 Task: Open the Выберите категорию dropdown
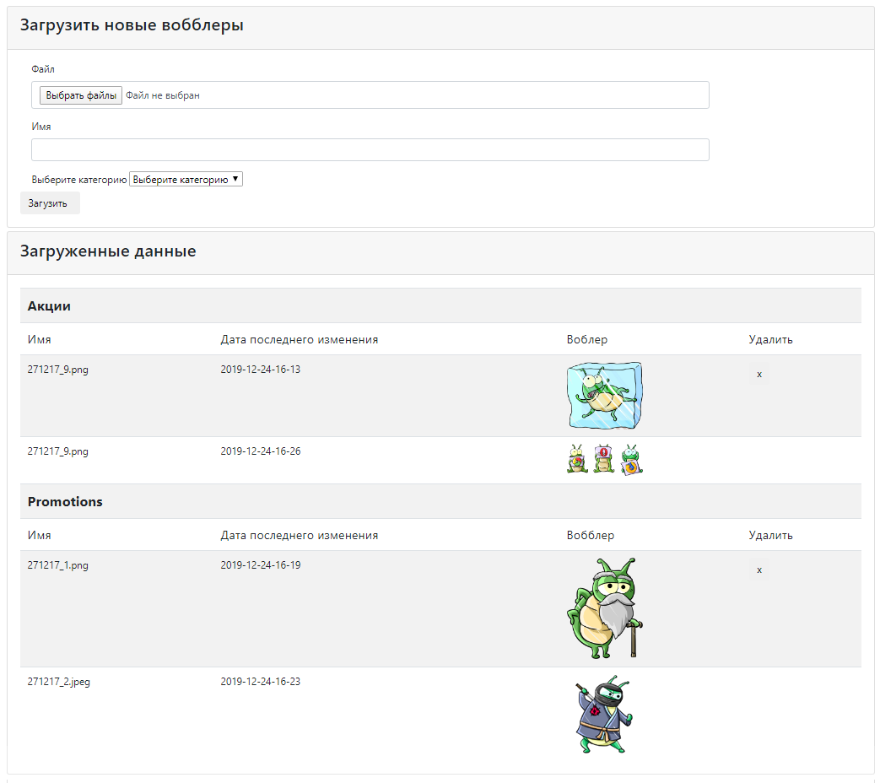coord(186,180)
